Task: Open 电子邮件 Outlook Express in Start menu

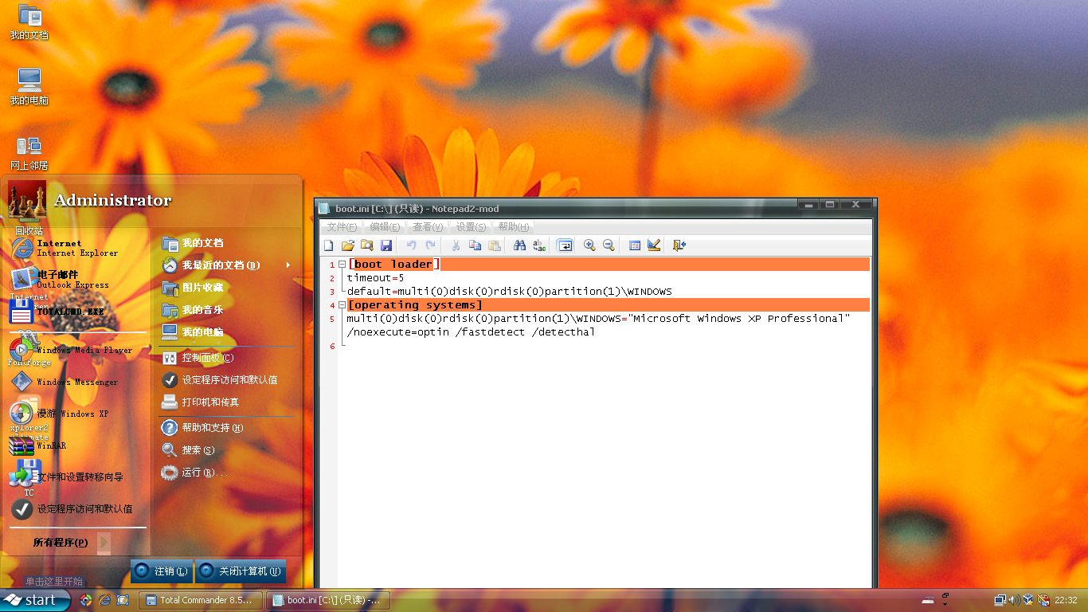Action: tap(76, 279)
